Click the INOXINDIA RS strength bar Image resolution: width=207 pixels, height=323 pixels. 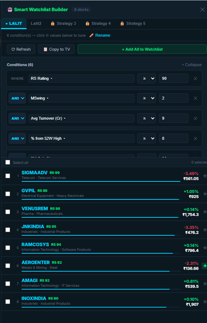click(x=101, y=307)
